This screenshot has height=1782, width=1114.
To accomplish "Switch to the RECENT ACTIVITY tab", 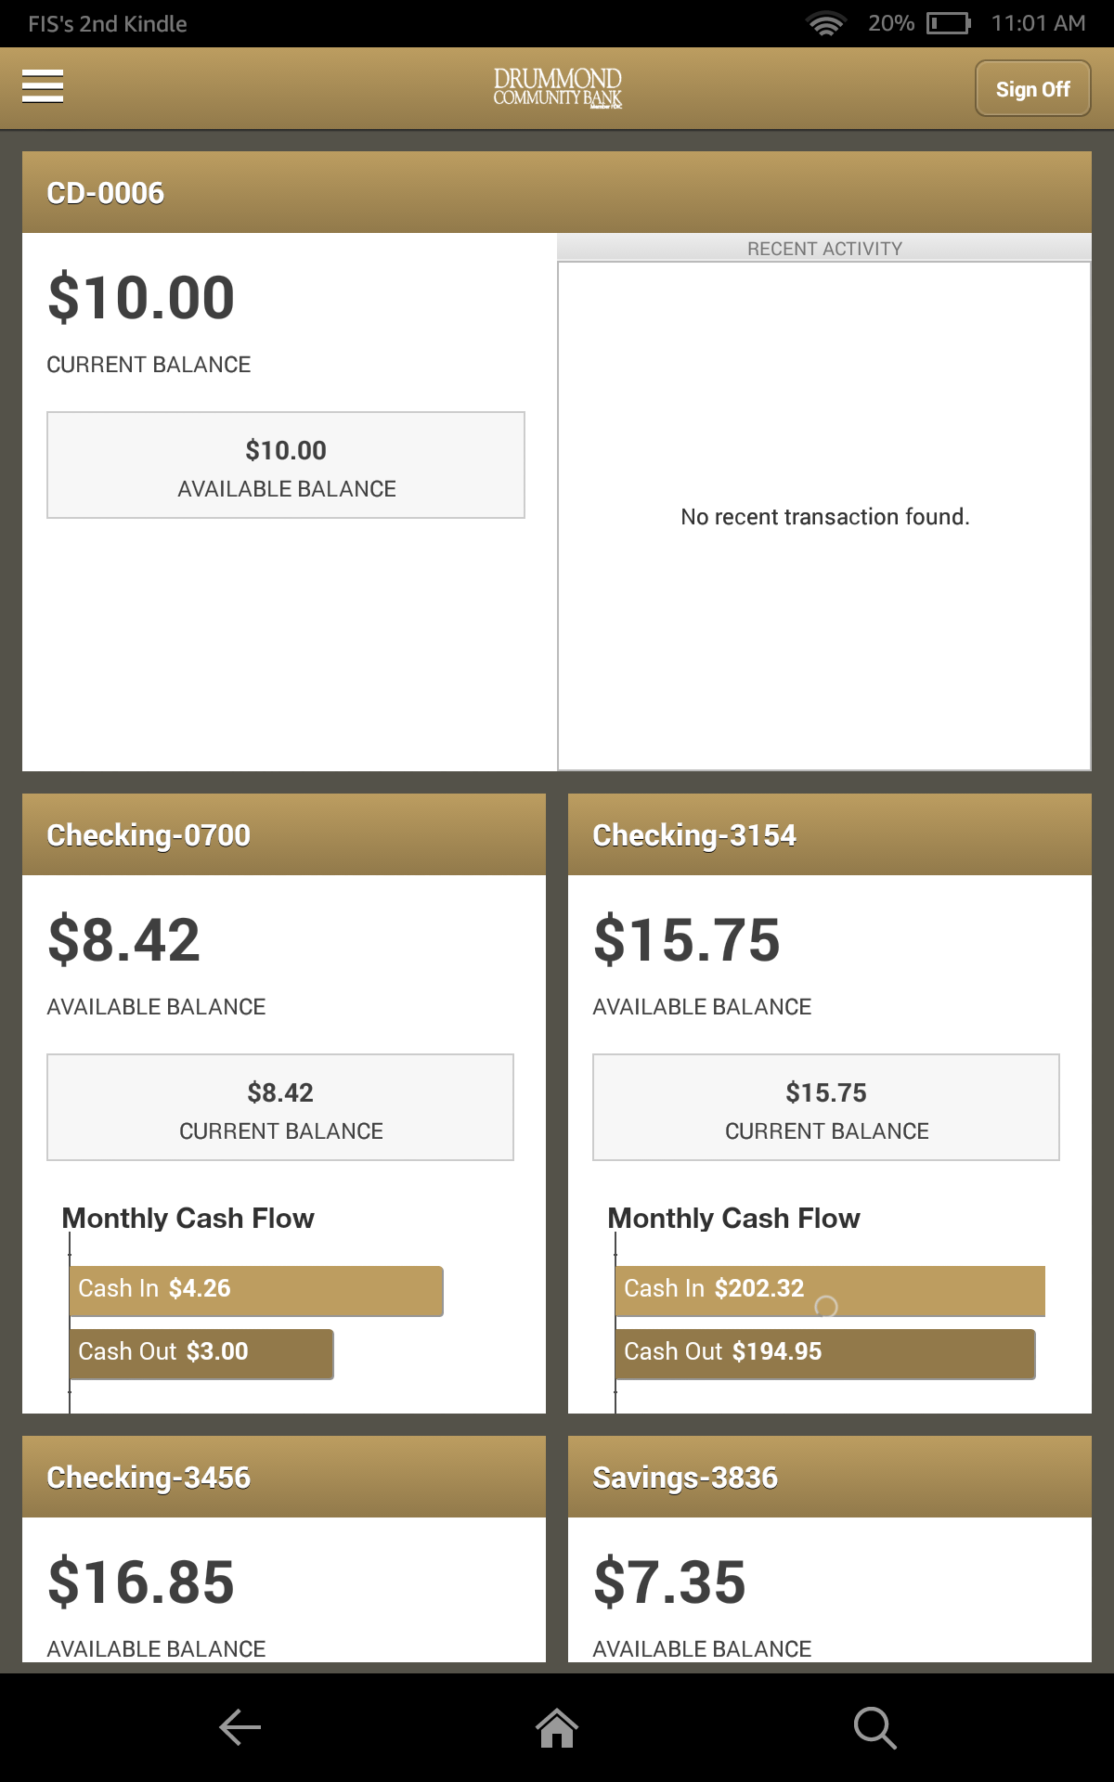I will (x=823, y=249).
